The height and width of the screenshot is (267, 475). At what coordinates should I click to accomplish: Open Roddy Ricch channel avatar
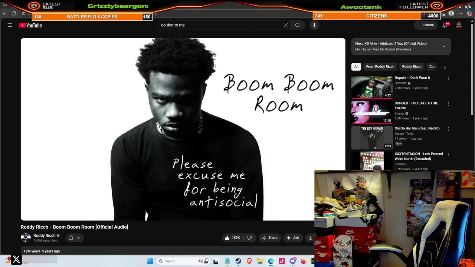tap(26, 238)
